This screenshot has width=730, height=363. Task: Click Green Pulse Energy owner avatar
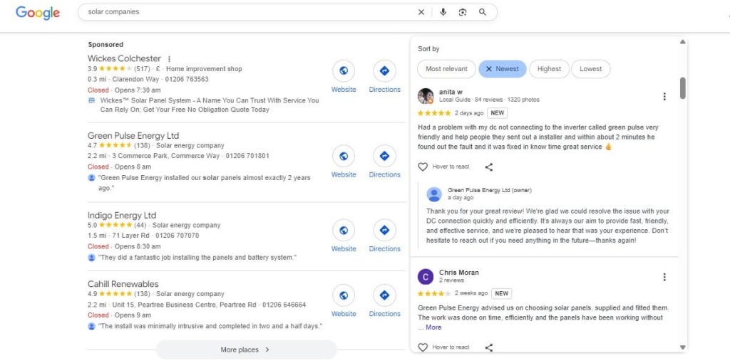[434, 194]
